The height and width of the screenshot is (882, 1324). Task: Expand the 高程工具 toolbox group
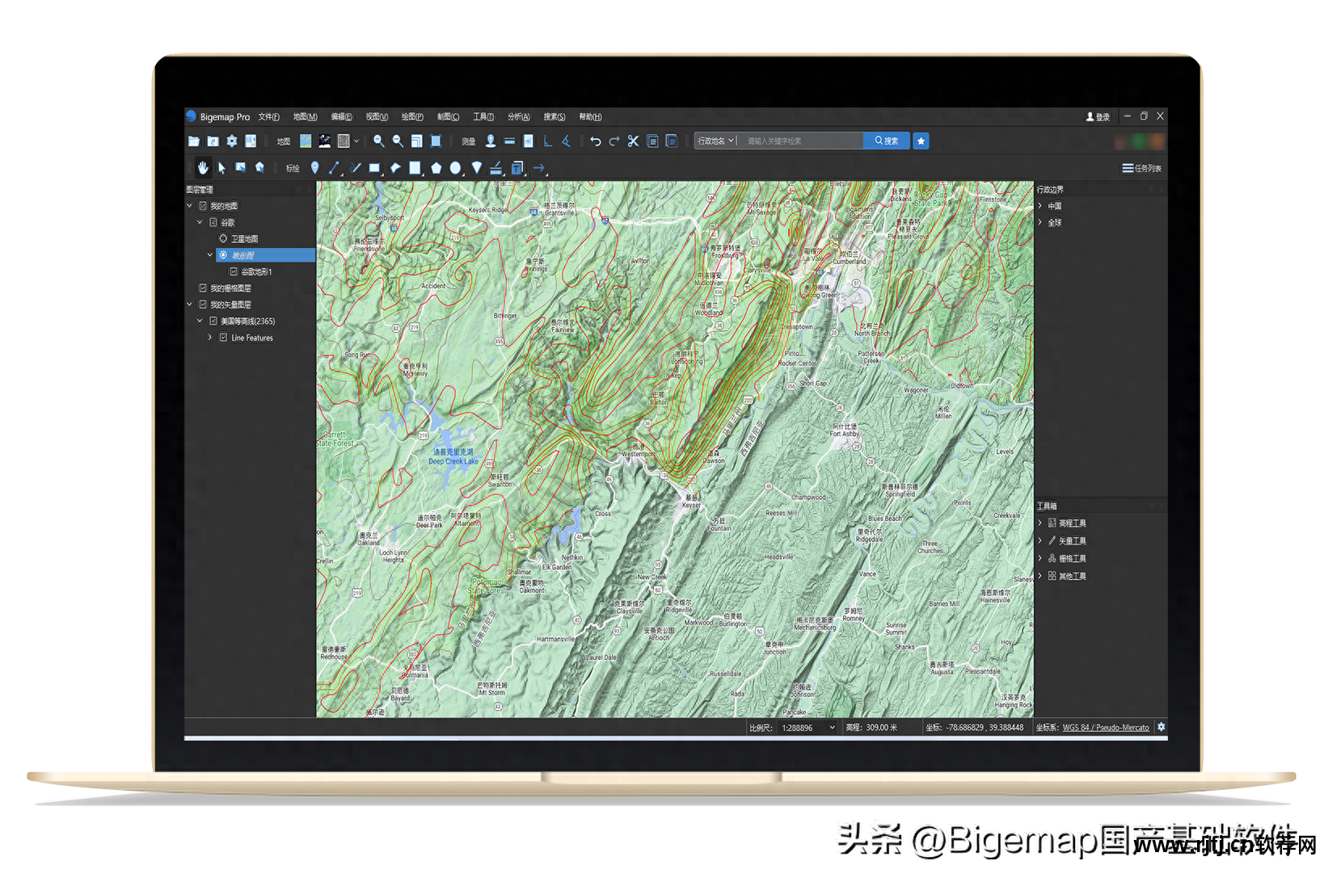1040,523
